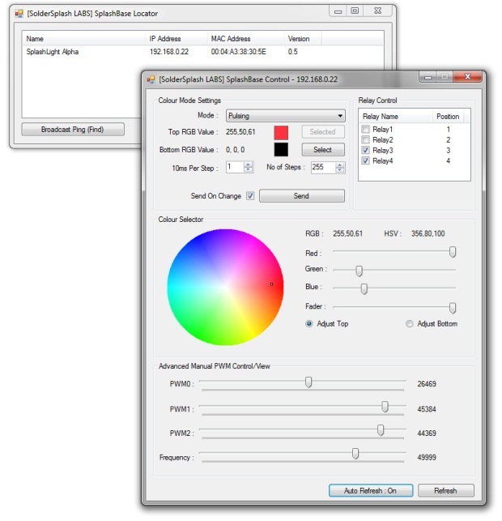Click the Version column header
This screenshot has height=521, width=502.
[x=303, y=39]
